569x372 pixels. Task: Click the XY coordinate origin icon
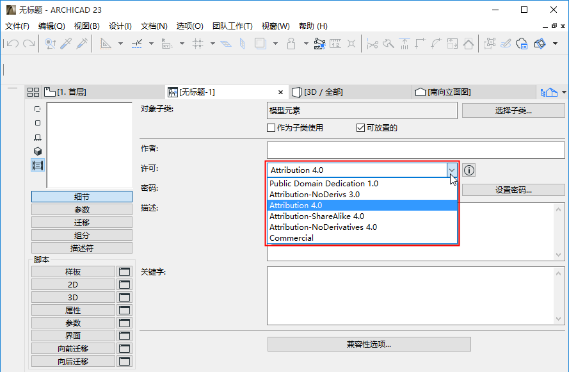point(167,44)
